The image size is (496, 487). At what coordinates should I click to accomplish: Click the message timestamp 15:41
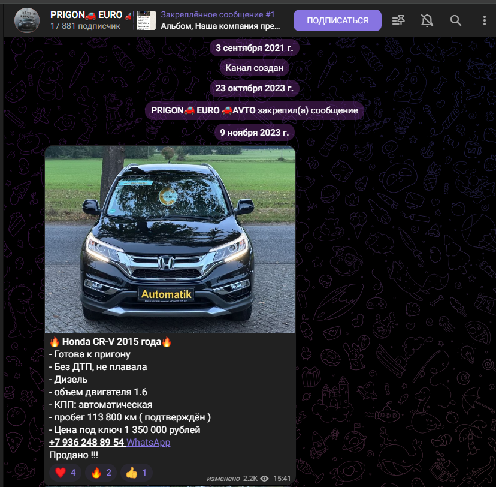pos(282,478)
